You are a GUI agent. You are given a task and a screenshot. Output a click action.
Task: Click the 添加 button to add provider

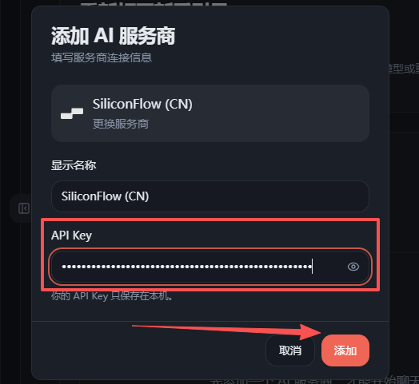click(x=345, y=350)
